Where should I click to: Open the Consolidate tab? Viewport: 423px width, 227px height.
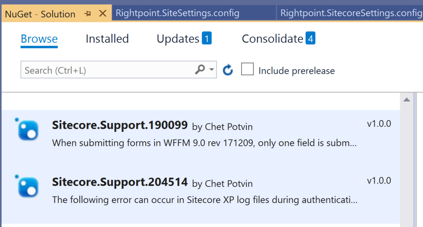coord(278,39)
